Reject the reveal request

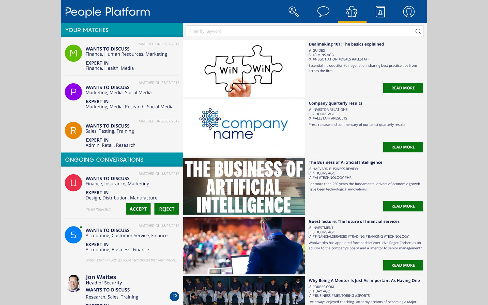point(166,209)
